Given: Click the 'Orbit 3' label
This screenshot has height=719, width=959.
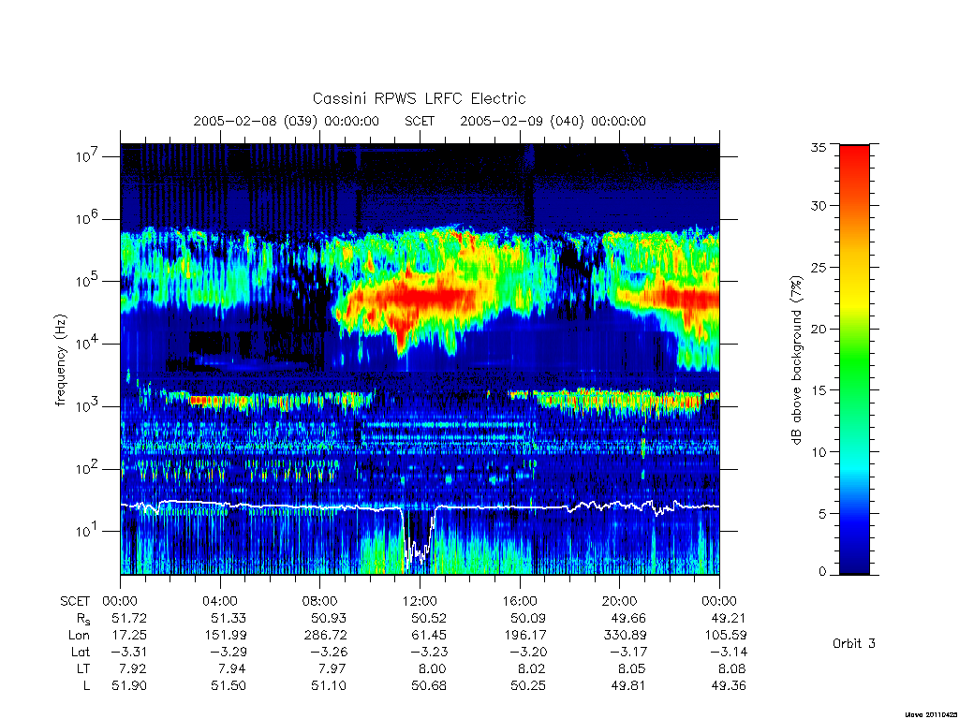Looking at the screenshot, I should (854, 643).
